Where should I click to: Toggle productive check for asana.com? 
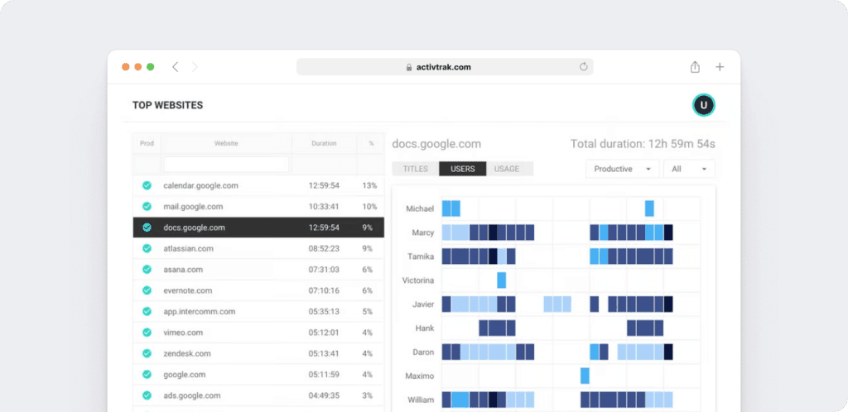(x=147, y=270)
